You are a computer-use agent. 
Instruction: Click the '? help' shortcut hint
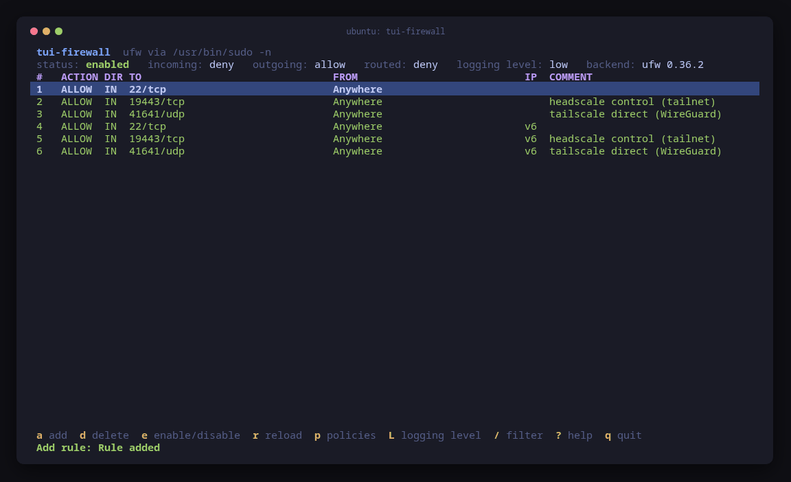click(x=574, y=435)
